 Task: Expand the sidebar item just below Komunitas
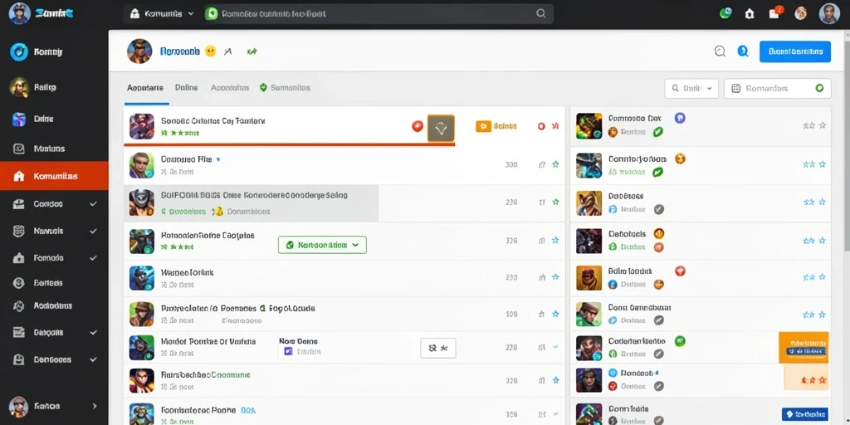click(93, 204)
